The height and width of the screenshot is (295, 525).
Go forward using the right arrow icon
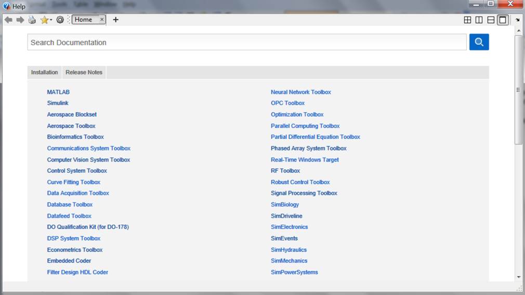point(20,20)
